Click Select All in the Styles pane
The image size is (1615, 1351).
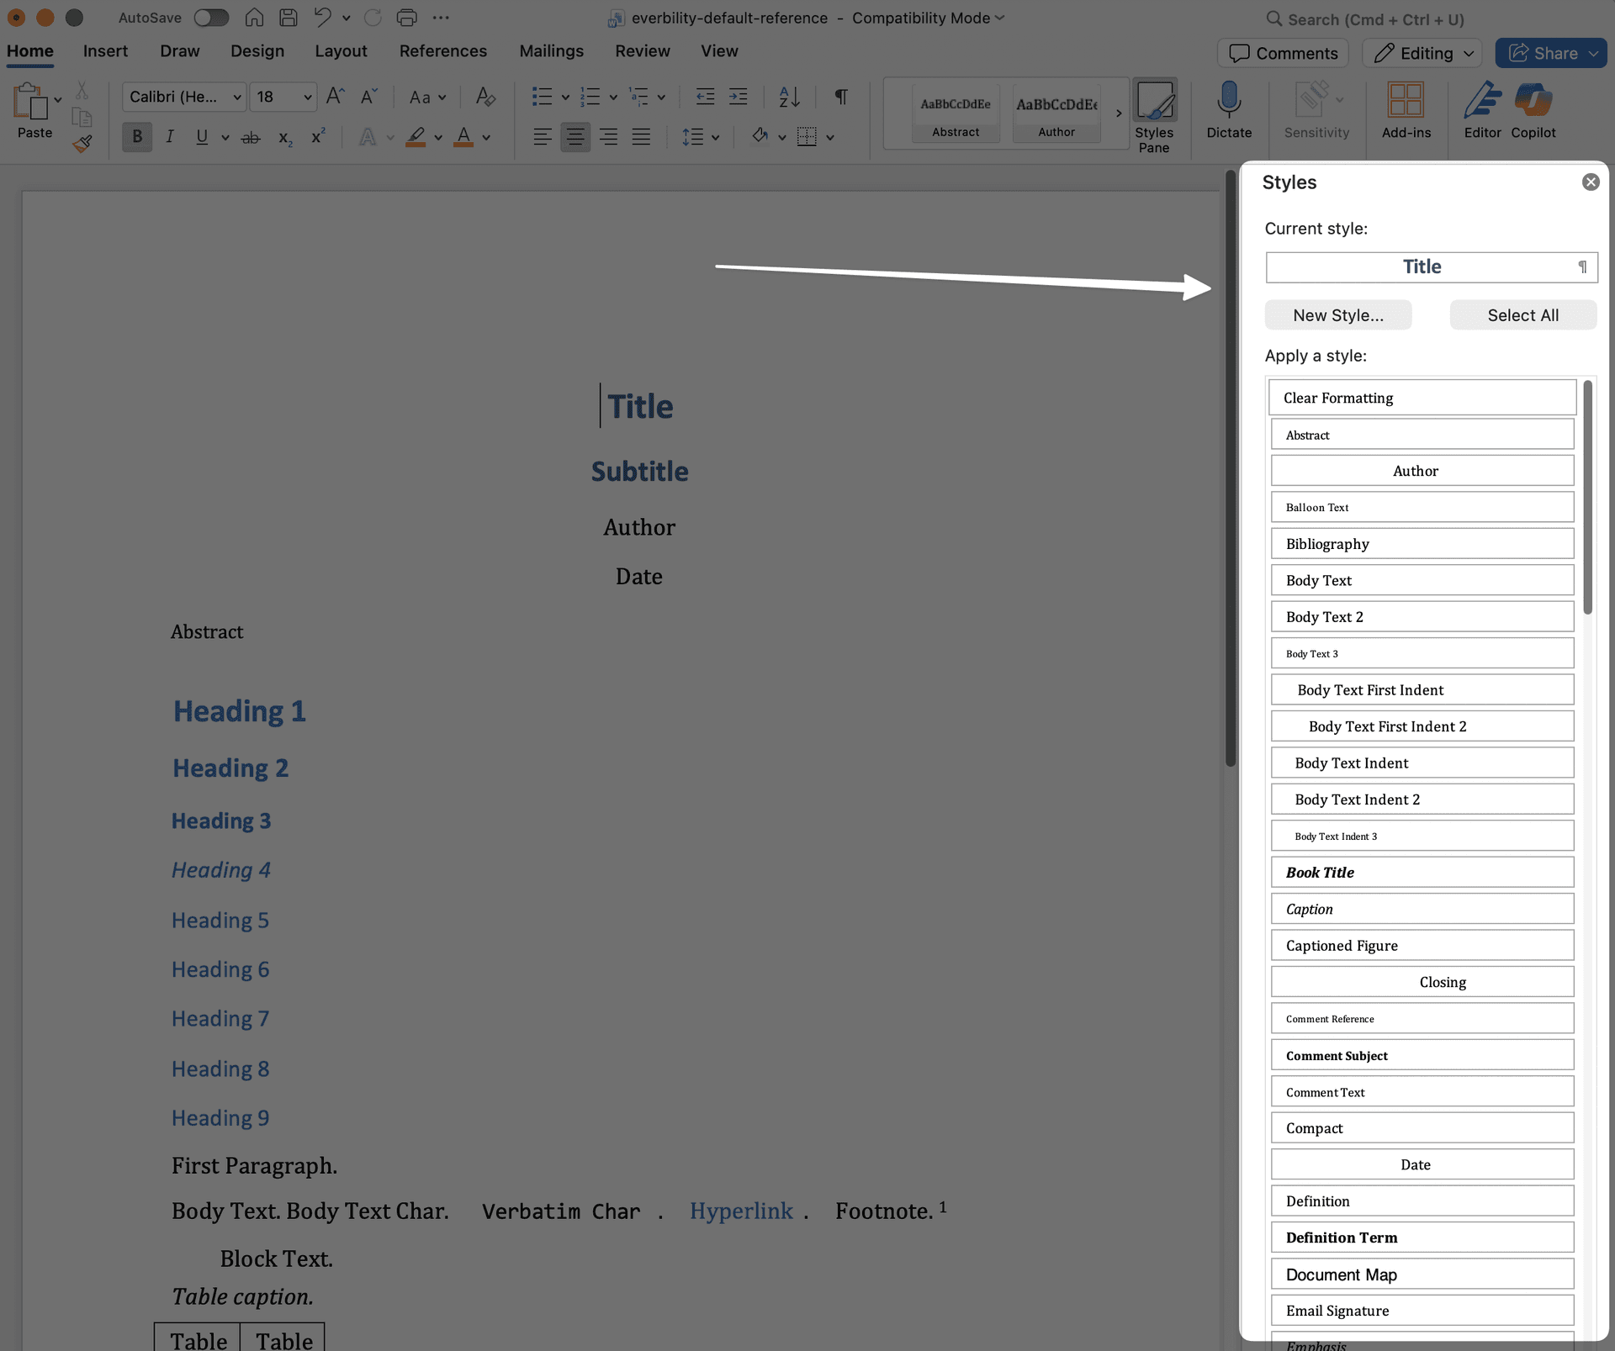(1522, 314)
